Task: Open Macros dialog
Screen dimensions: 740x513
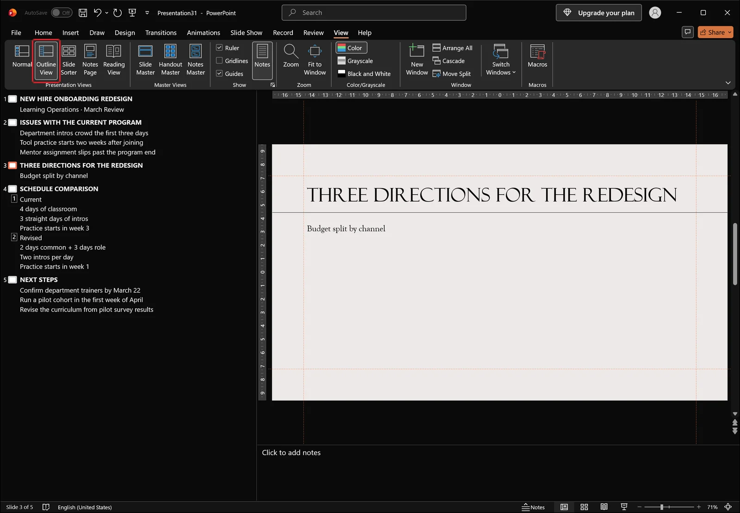Action: tap(537, 56)
